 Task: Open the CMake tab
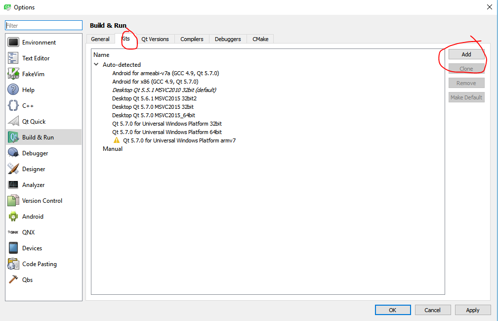260,39
